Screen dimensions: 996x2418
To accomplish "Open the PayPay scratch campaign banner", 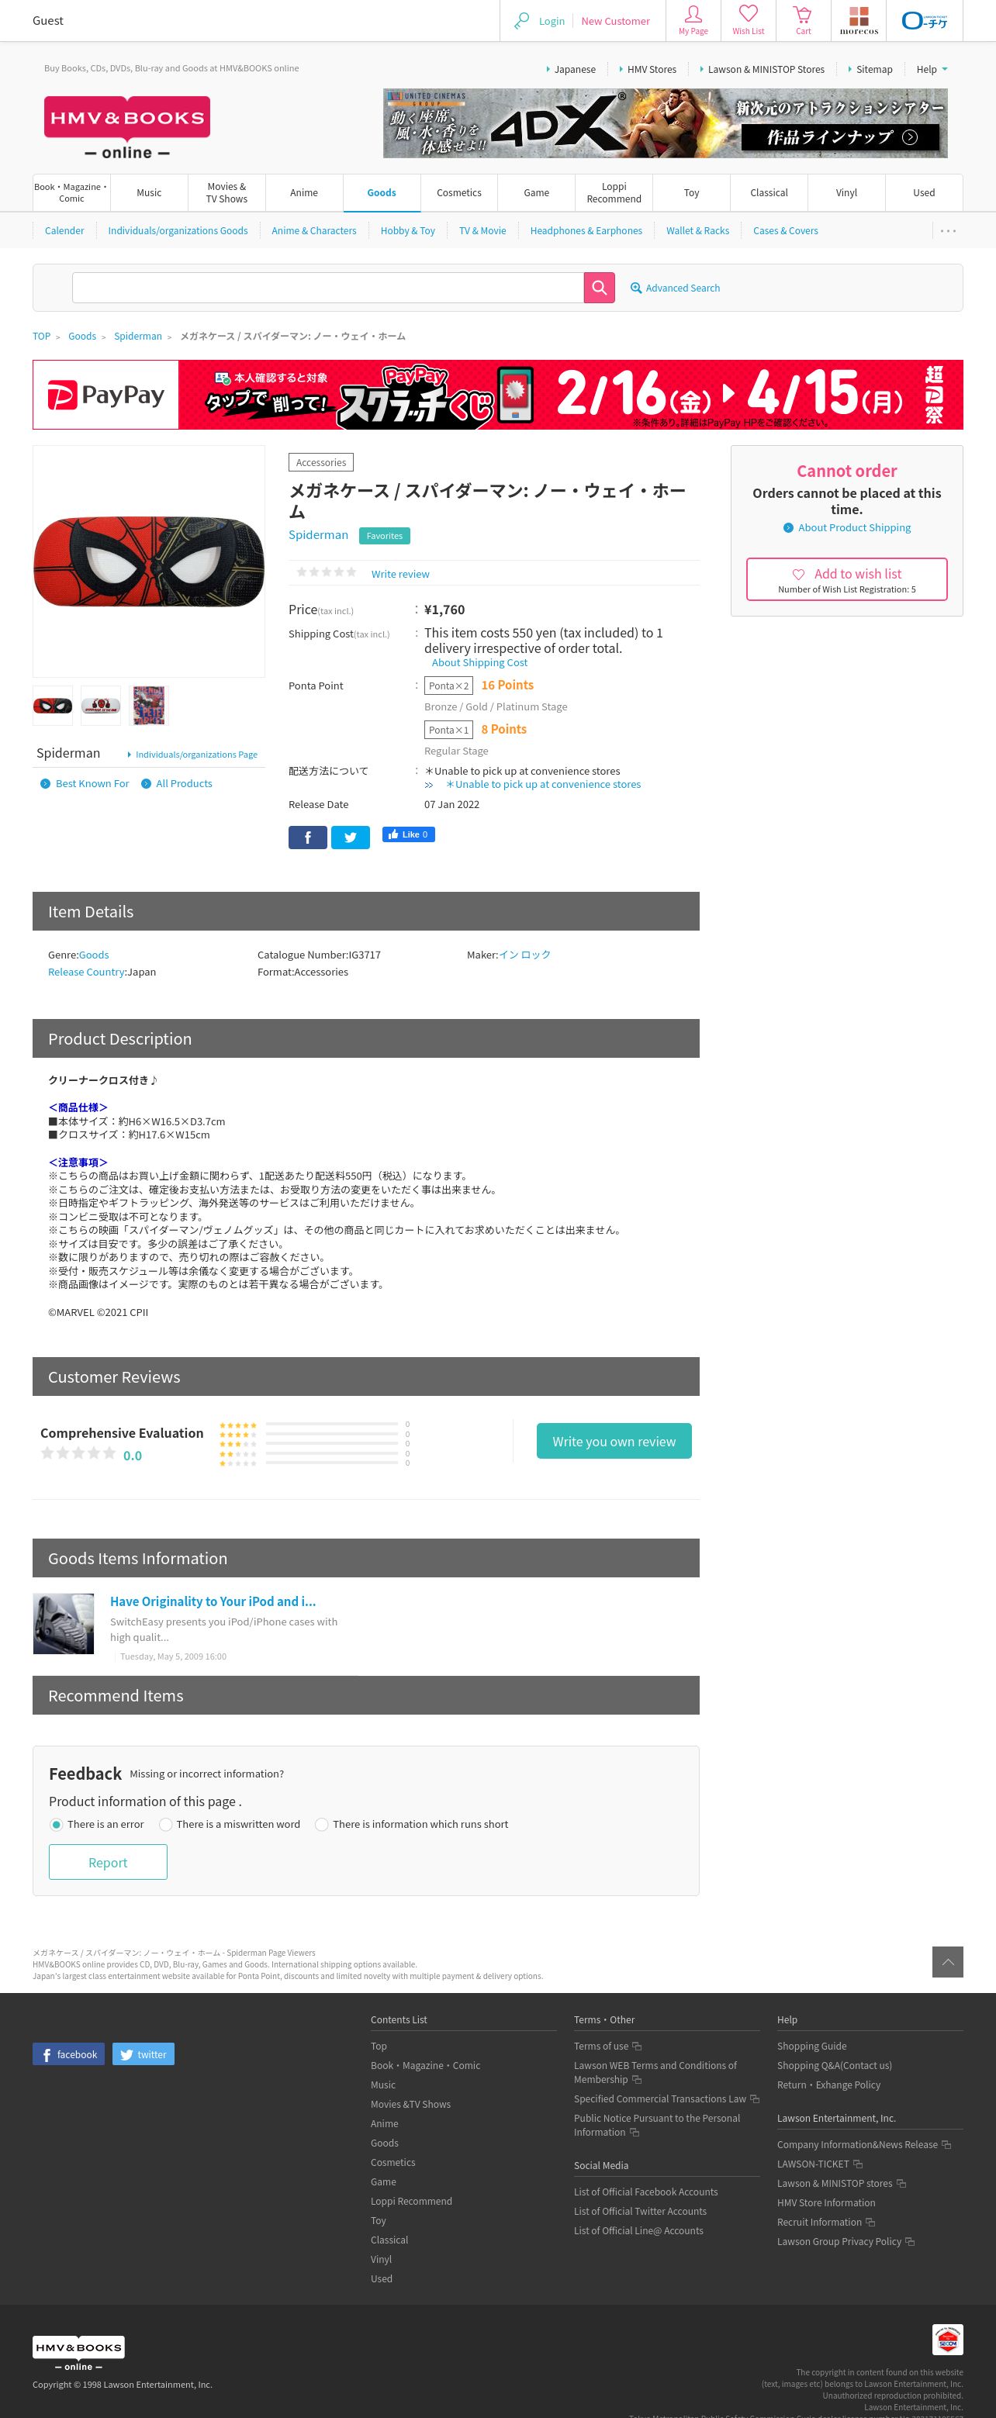I will tap(497, 396).
